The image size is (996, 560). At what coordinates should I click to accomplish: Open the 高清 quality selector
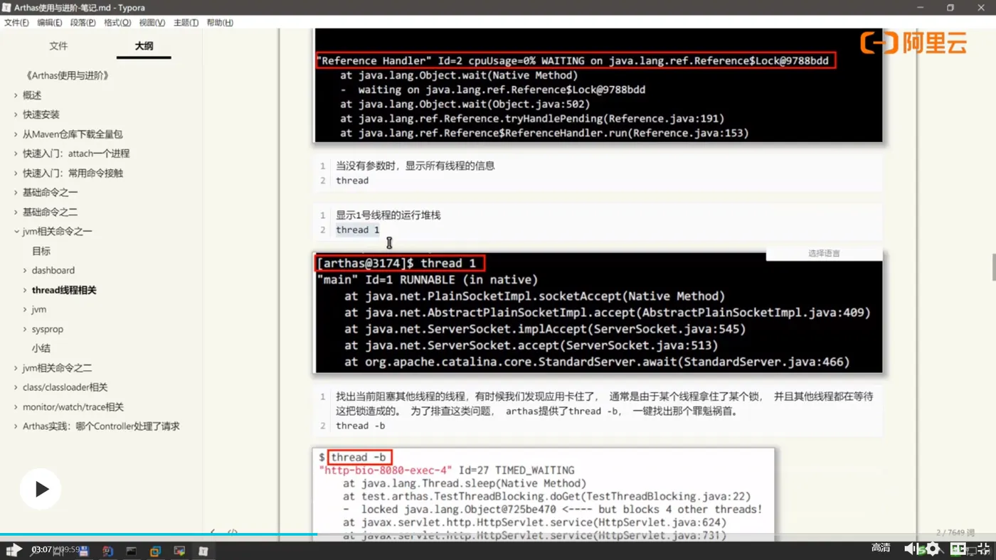[x=881, y=548]
